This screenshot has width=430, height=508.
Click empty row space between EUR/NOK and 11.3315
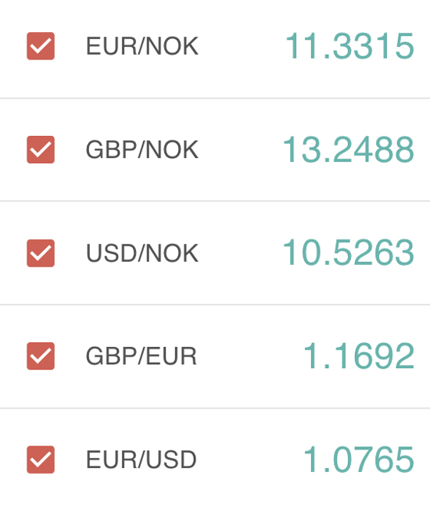[x=242, y=46]
